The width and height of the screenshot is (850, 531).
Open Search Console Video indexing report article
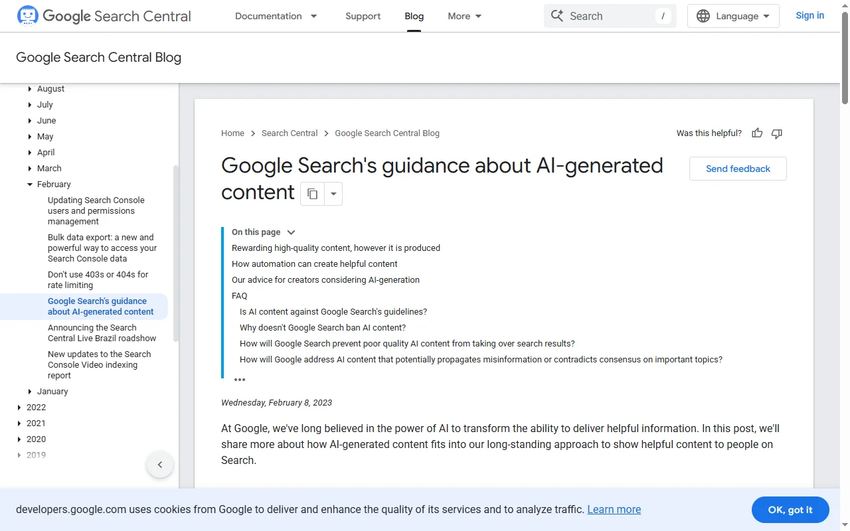(x=99, y=365)
